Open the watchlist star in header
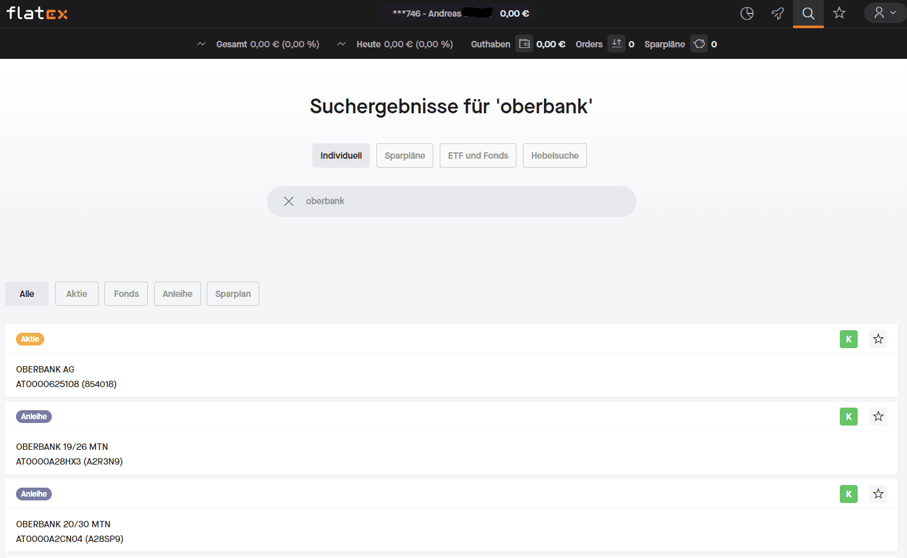The height and width of the screenshot is (558, 907). [839, 13]
